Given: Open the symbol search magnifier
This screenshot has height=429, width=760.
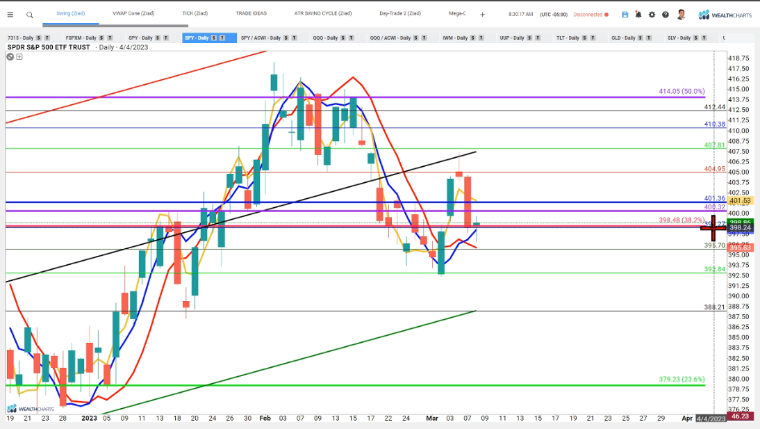Looking at the screenshot, I should point(30,15).
